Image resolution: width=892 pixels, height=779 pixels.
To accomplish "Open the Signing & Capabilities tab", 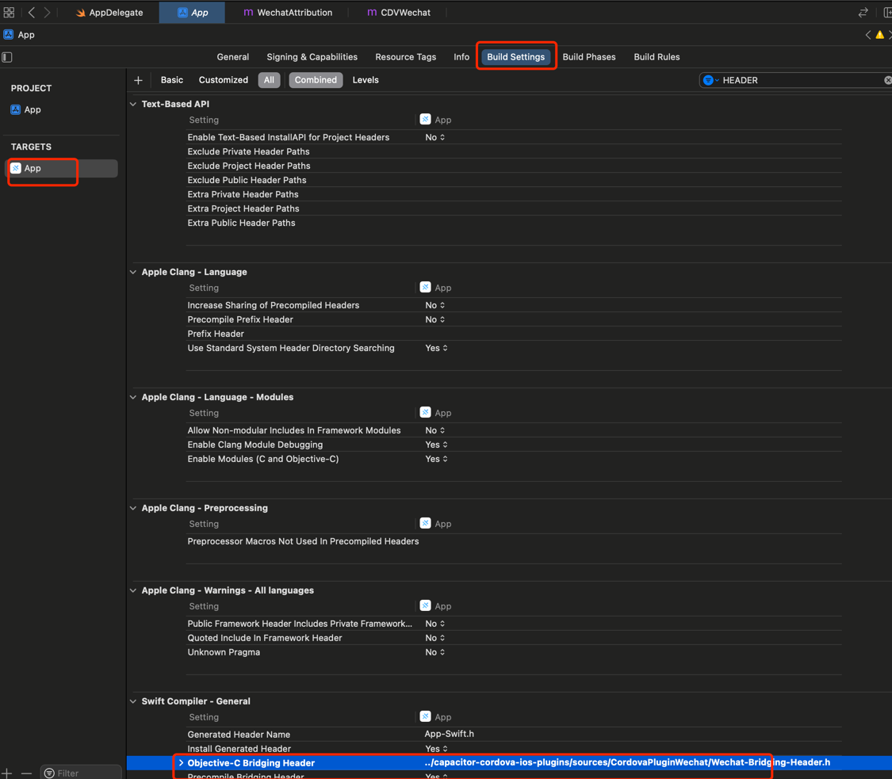I will pos(312,57).
